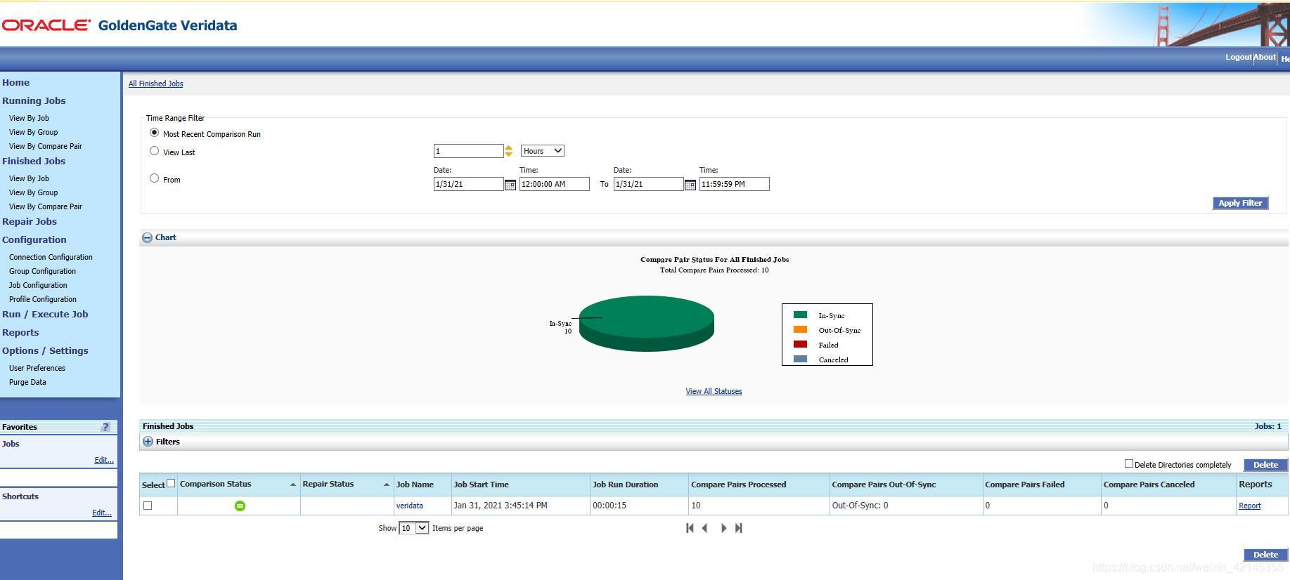Open the From date calendar picker
Image resolution: width=1290 pixels, height=580 pixels.
(510, 185)
